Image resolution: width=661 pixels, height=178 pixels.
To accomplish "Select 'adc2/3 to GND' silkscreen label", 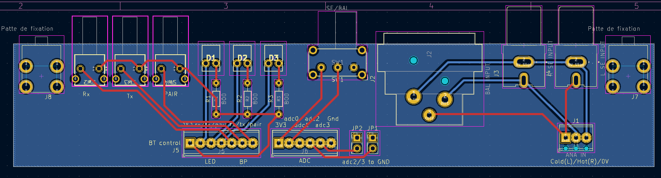I will click(365, 162).
